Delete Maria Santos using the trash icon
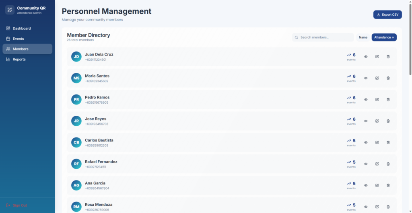Viewport: 412px width, 213px height. point(388,78)
